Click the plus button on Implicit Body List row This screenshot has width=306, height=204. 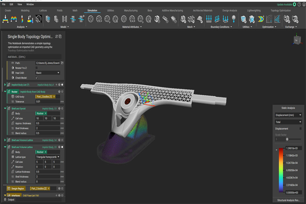[x=57, y=85]
